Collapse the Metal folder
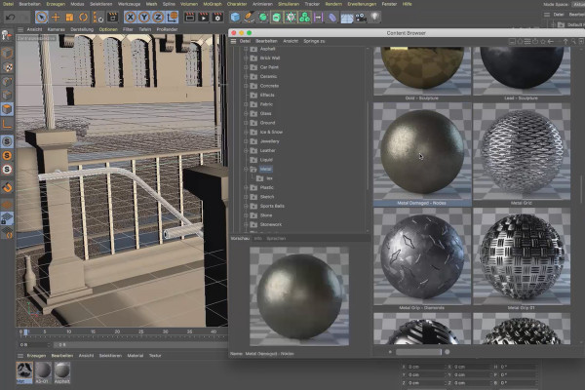The height and width of the screenshot is (390, 585). 246,170
